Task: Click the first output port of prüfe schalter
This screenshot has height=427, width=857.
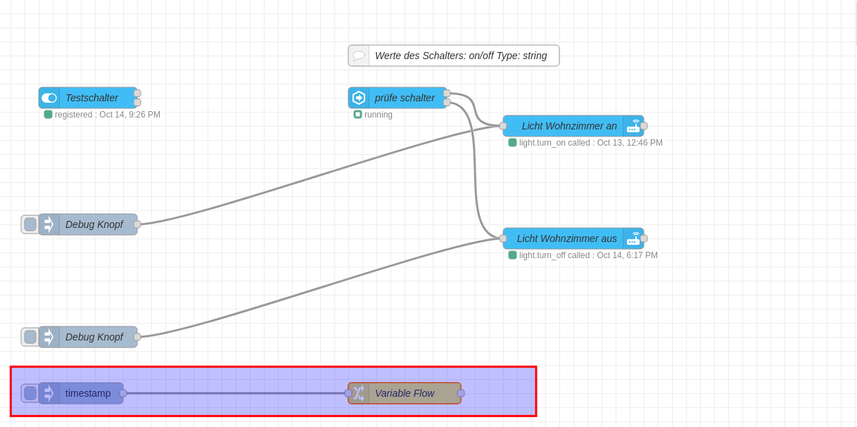Action: [447, 93]
